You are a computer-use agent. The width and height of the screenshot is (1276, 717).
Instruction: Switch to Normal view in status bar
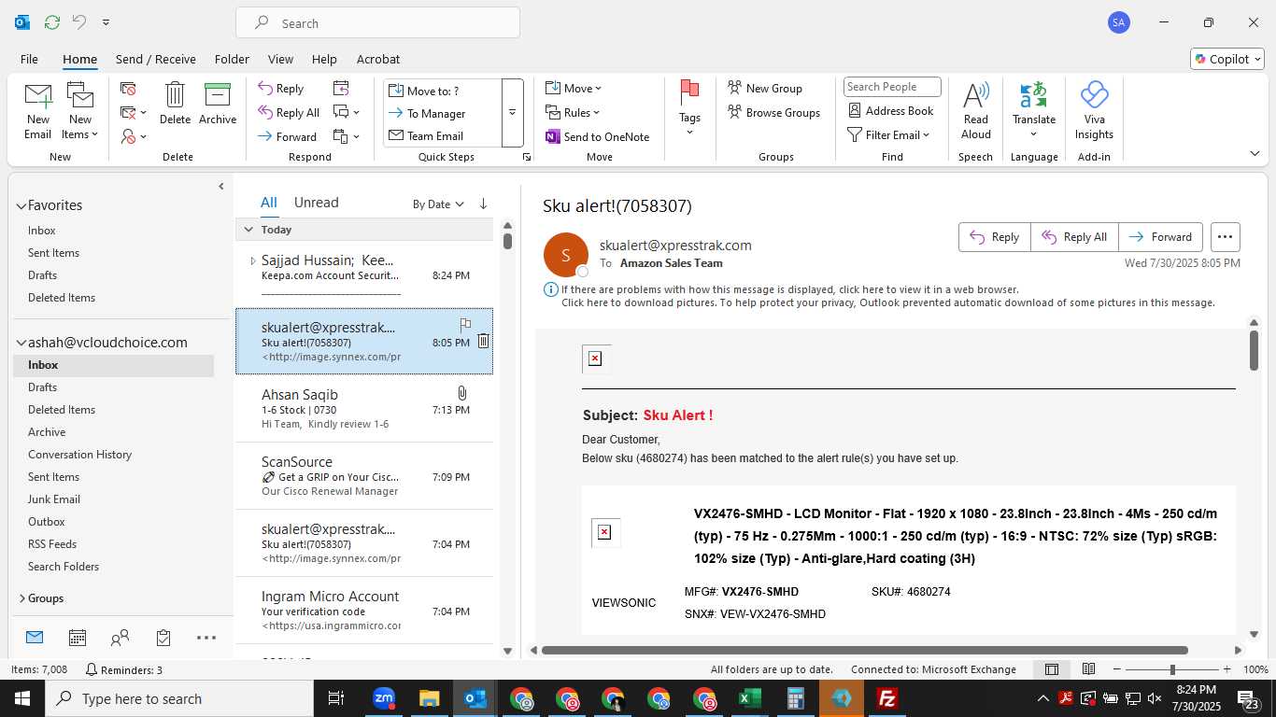pos(1051,669)
